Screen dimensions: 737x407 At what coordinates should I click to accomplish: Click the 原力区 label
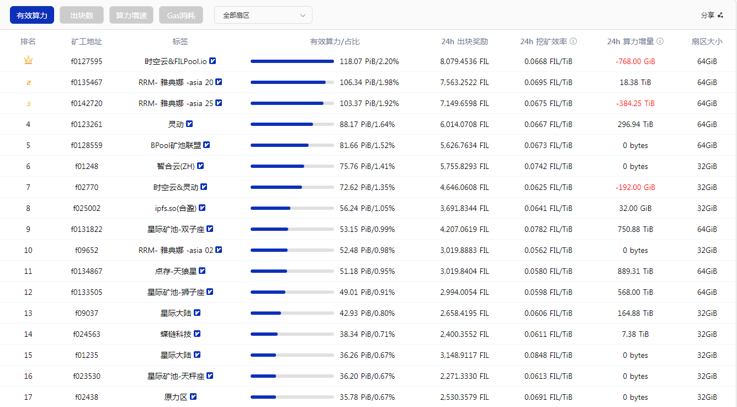click(x=176, y=397)
